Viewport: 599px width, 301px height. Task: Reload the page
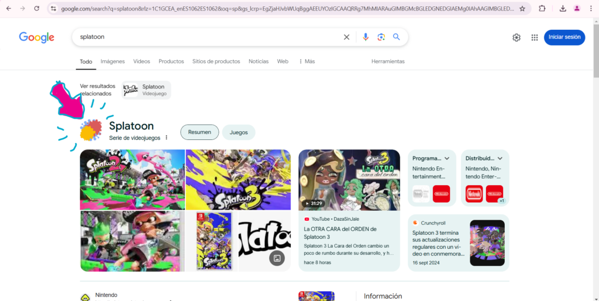(37, 9)
